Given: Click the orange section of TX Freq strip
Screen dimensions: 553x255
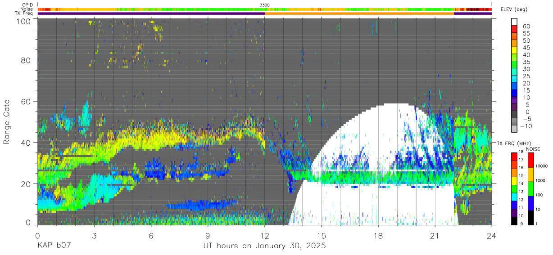Looking at the screenshot, I should tap(359, 13).
